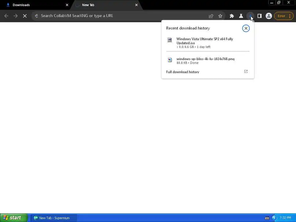Open the Windows Vista Ultimate ISO download entry
This screenshot has width=296, height=222.
click(208, 43)
